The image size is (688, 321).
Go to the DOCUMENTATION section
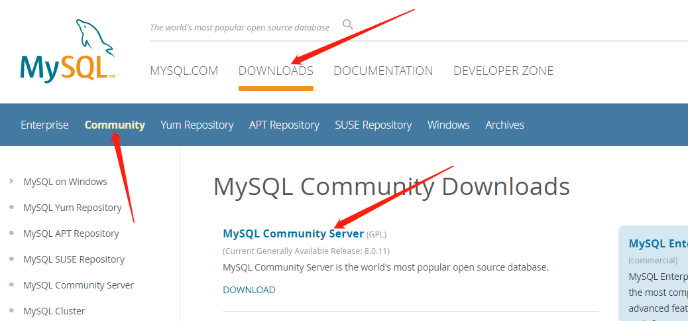(383, 71)
